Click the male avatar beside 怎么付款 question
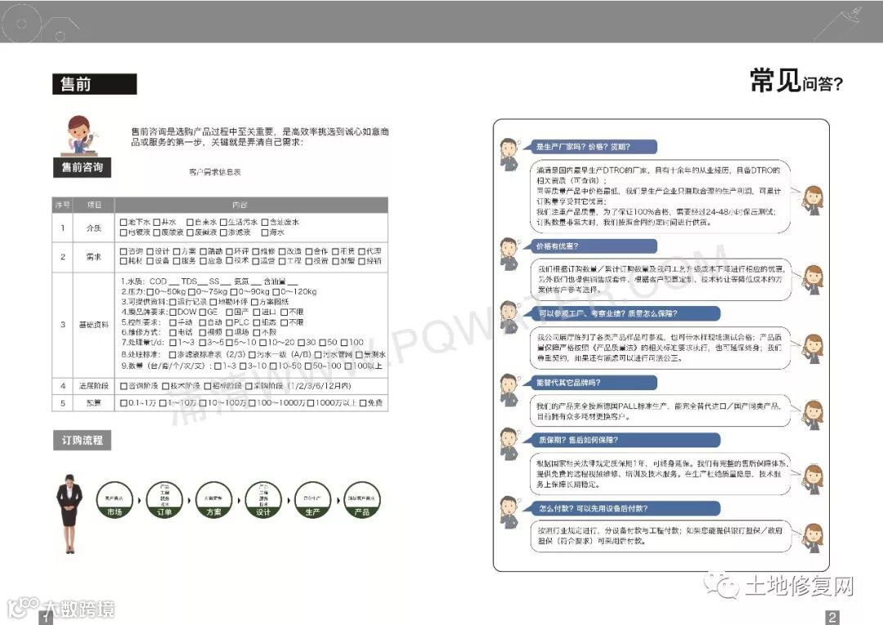The image size is (883, 625). [509, 512]
